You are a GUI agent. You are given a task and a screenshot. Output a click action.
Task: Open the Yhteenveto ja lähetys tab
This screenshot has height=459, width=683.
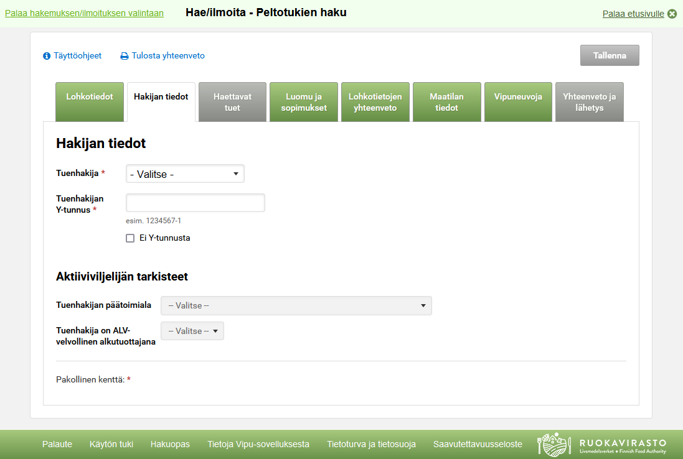point(589,102)
